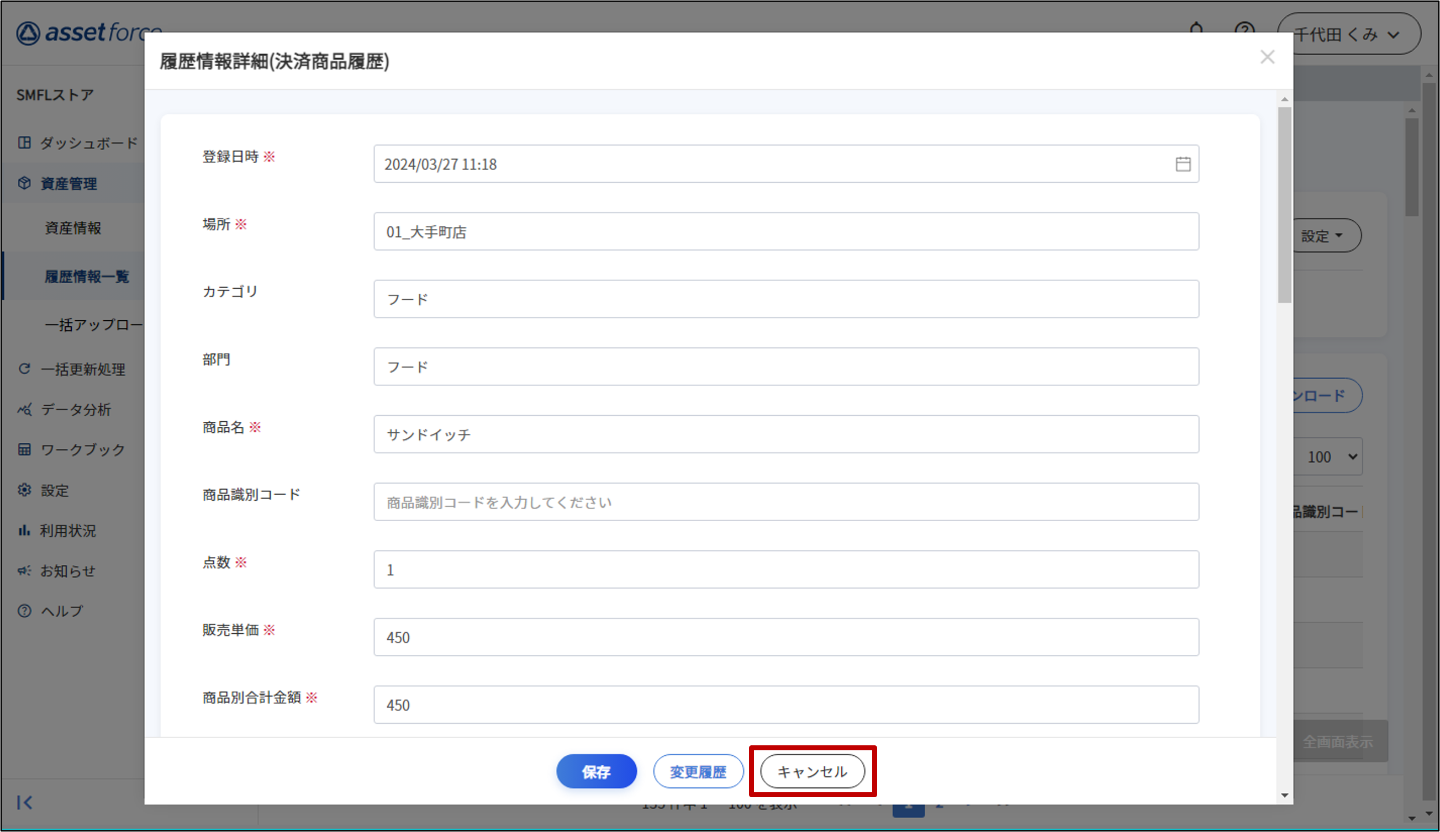Click the ワークブック table icon
Image resolution: width=1440 pixels, height=832 pixels.
(24, 449)
